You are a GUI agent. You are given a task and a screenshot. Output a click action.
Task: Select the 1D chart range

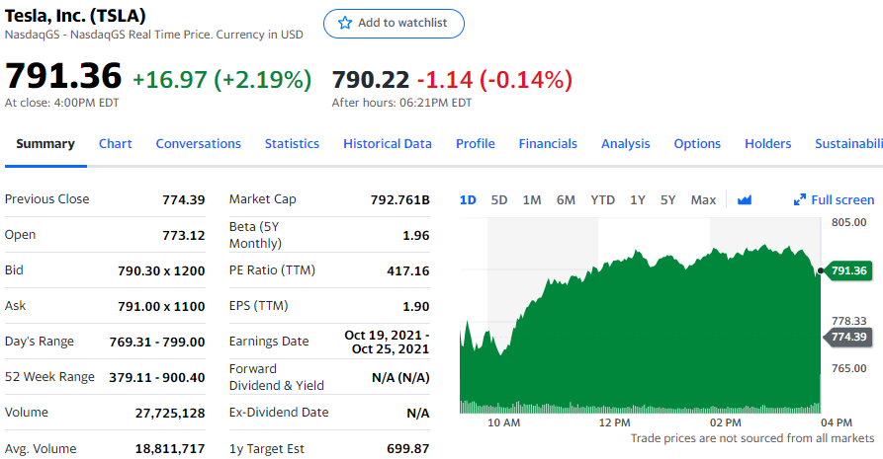point(468,199)
